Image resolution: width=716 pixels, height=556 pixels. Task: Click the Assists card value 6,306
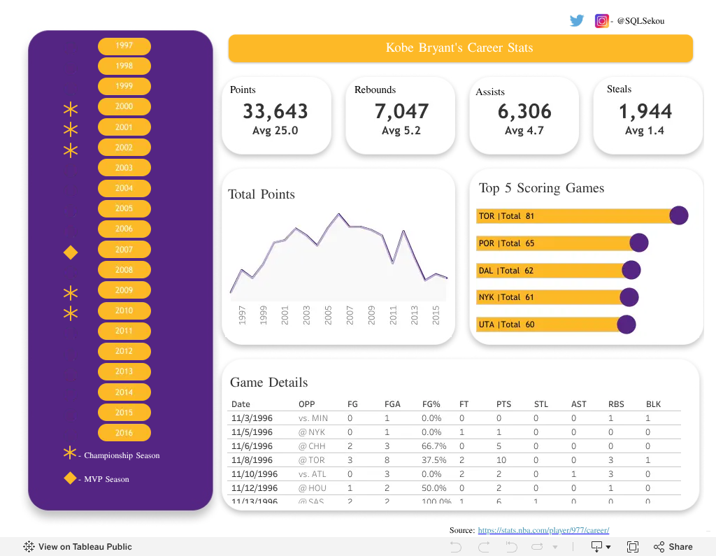point(524,111)
